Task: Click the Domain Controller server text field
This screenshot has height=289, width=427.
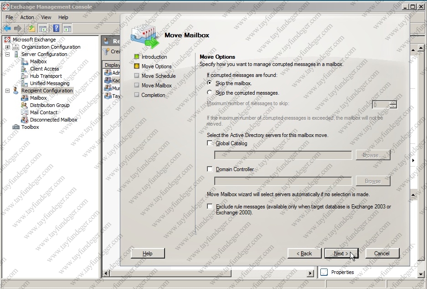Action: (283, 181)
